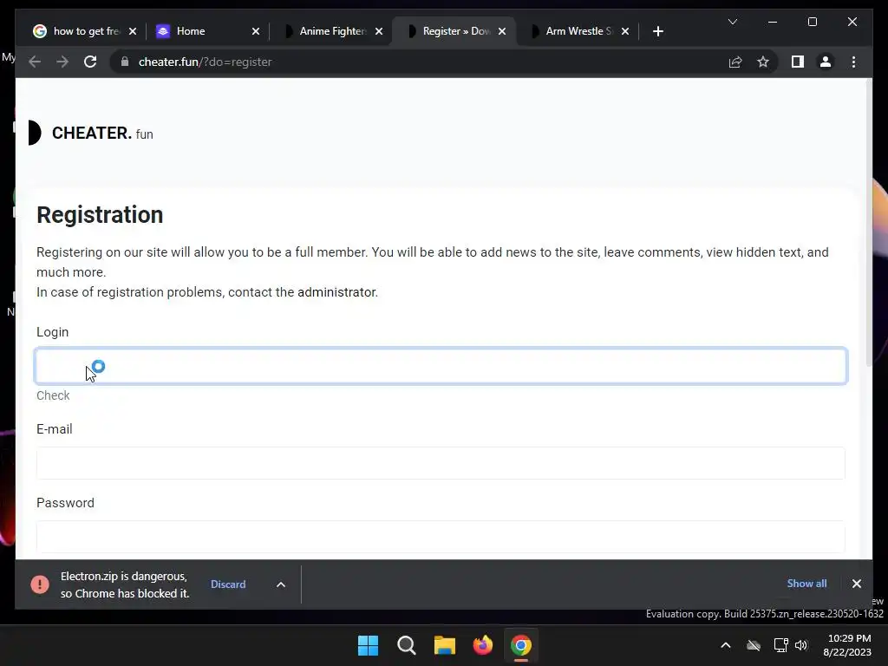Open the tab search dropdown

click(x=732, y=22)
